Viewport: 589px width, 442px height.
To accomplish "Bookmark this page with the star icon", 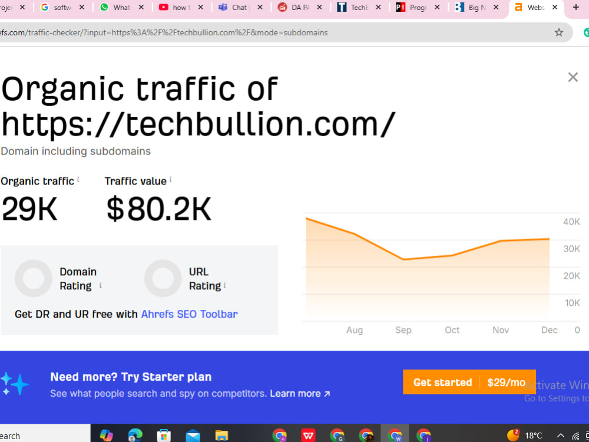I will 558,32.
